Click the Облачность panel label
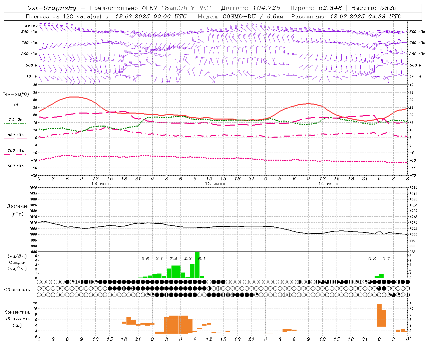This screenshot has width=427, height=342. click(17, 290)
